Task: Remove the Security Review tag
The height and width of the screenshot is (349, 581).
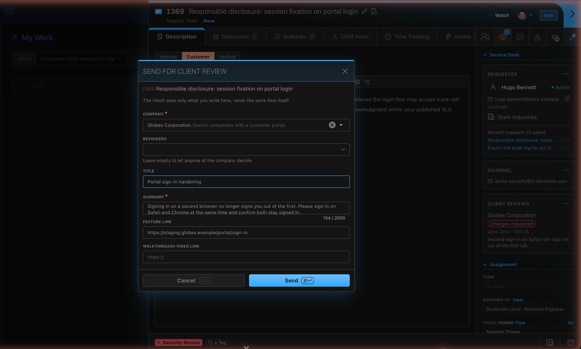Action: 159,343
